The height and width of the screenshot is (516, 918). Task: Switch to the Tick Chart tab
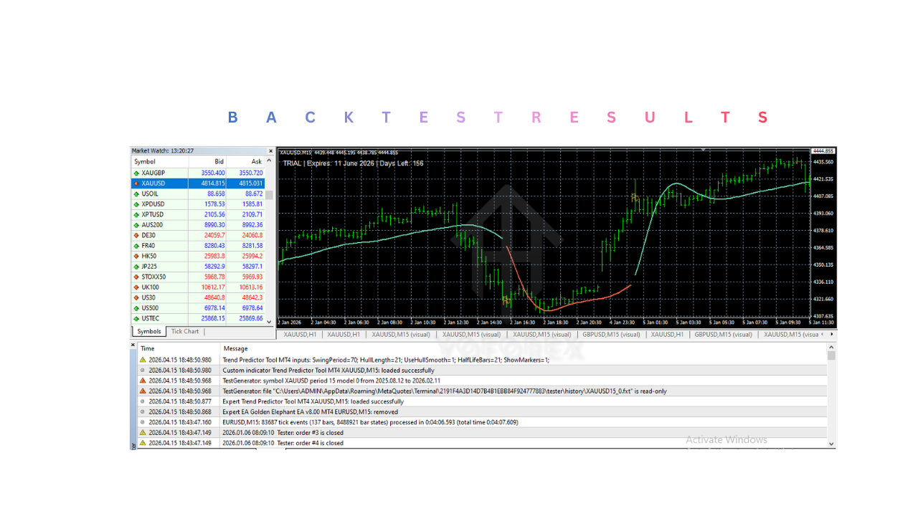coord(184,331)
